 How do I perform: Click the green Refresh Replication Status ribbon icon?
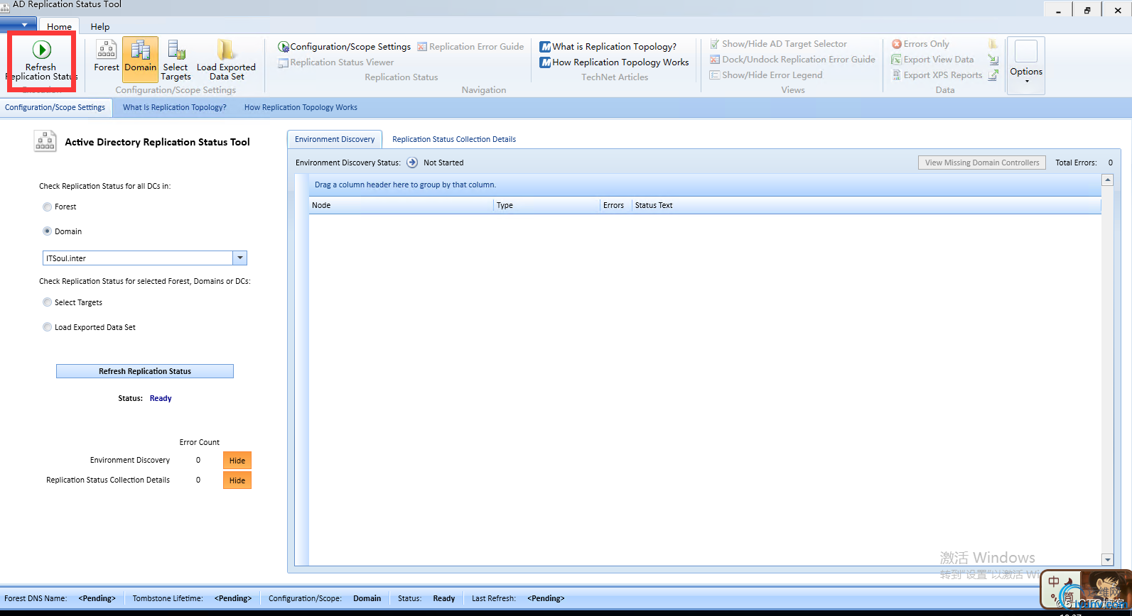[41, 50]
